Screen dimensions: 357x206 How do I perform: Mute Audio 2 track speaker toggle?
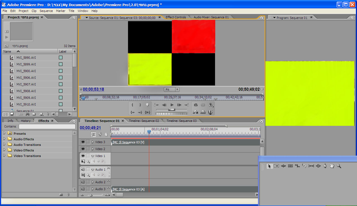(83, 182)
